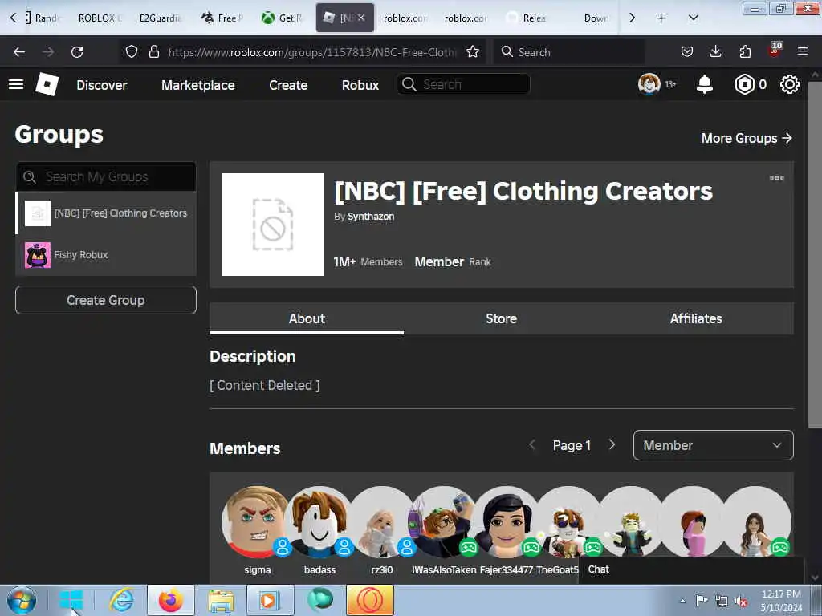
Task: Open the notifications bell
Action: point(705,84)
